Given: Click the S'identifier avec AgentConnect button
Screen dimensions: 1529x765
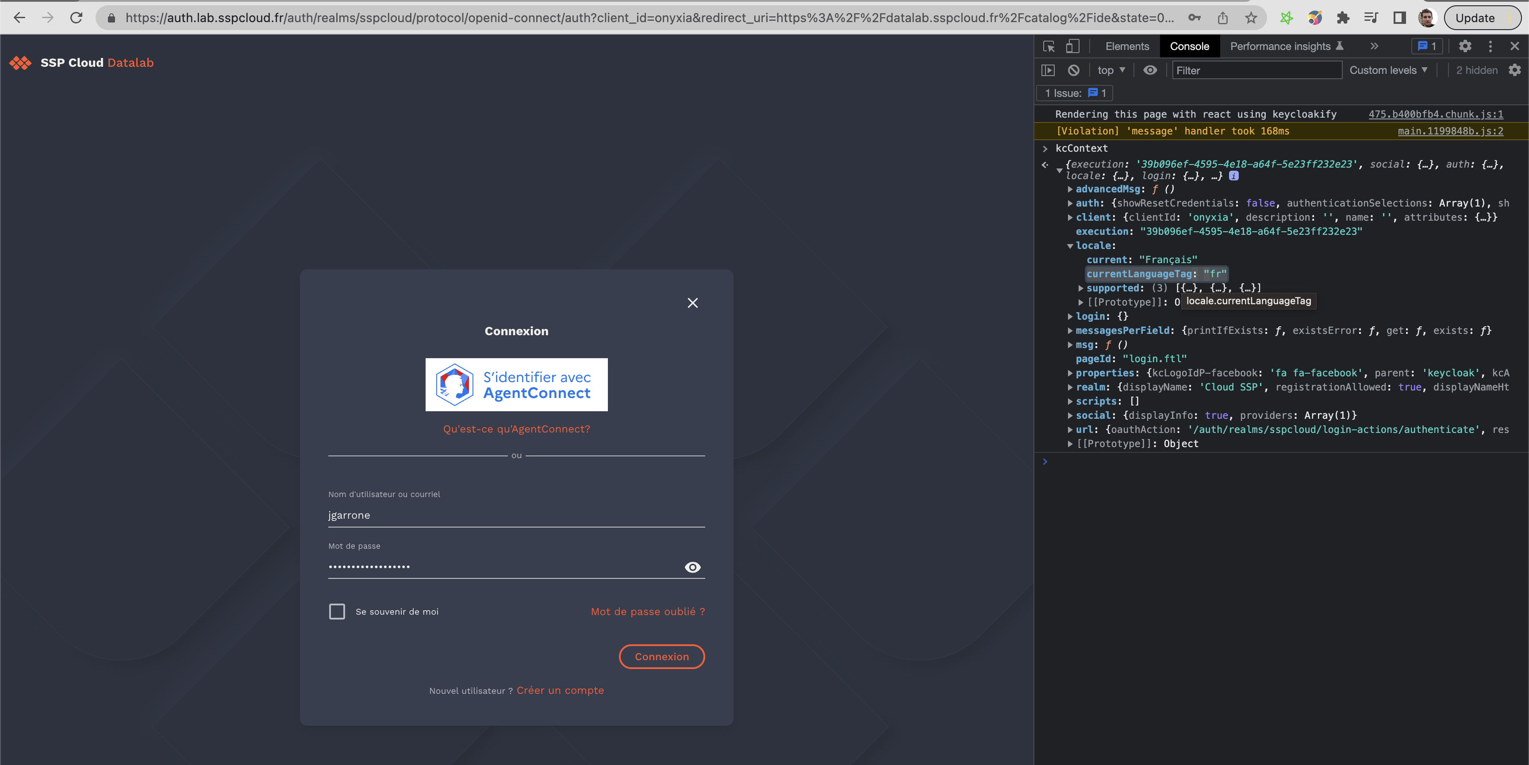Looking at the screenshot, I should pos(516,385).
